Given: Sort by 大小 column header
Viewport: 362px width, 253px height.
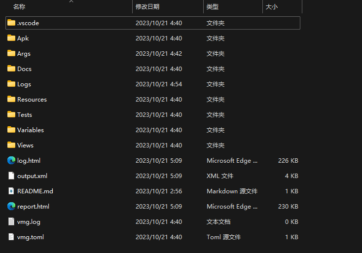Looking at the screenshot, I should [271, 7].
